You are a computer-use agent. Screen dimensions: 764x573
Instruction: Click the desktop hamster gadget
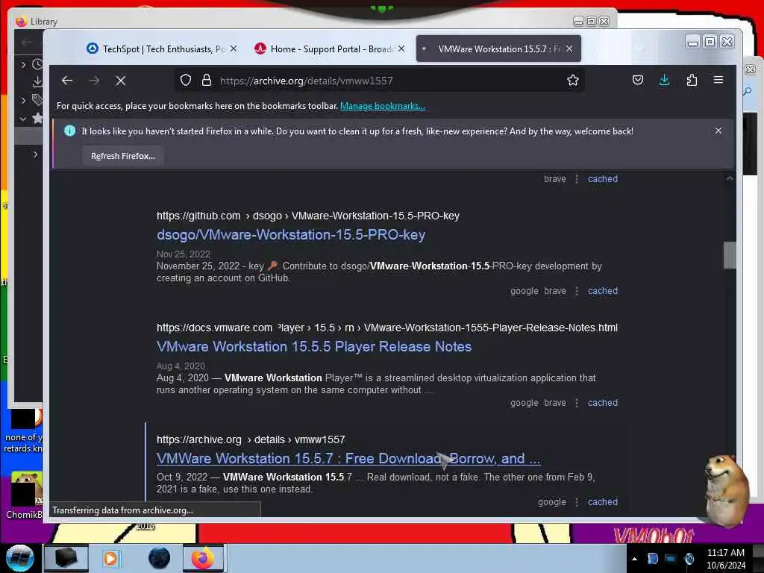tap(726, 489)
